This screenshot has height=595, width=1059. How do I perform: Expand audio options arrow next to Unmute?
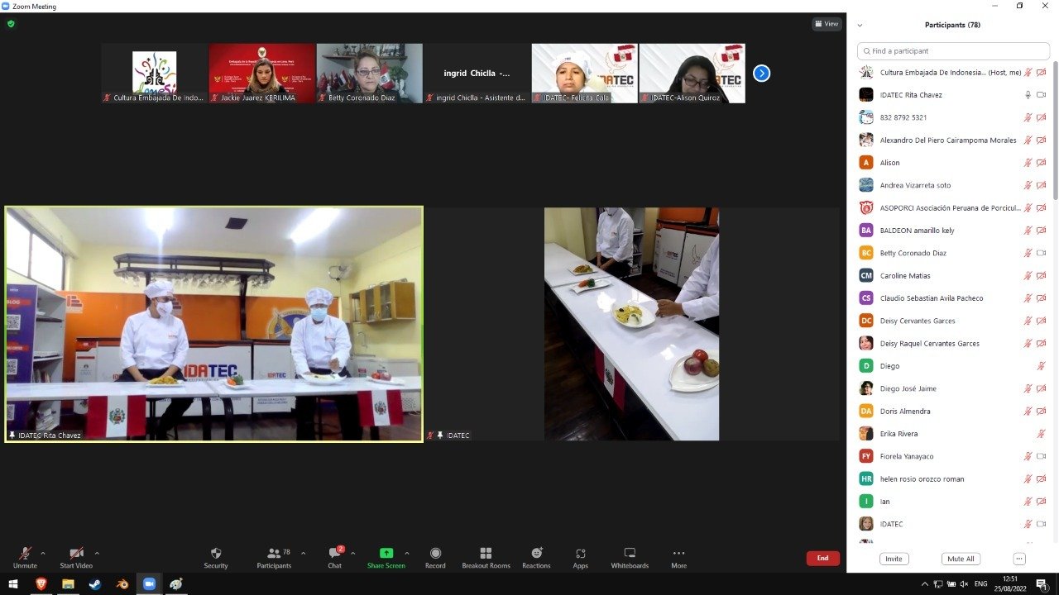43,553
